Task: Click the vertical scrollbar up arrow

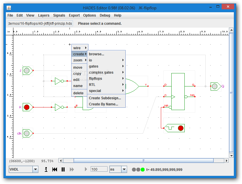Action: [231, 30]
